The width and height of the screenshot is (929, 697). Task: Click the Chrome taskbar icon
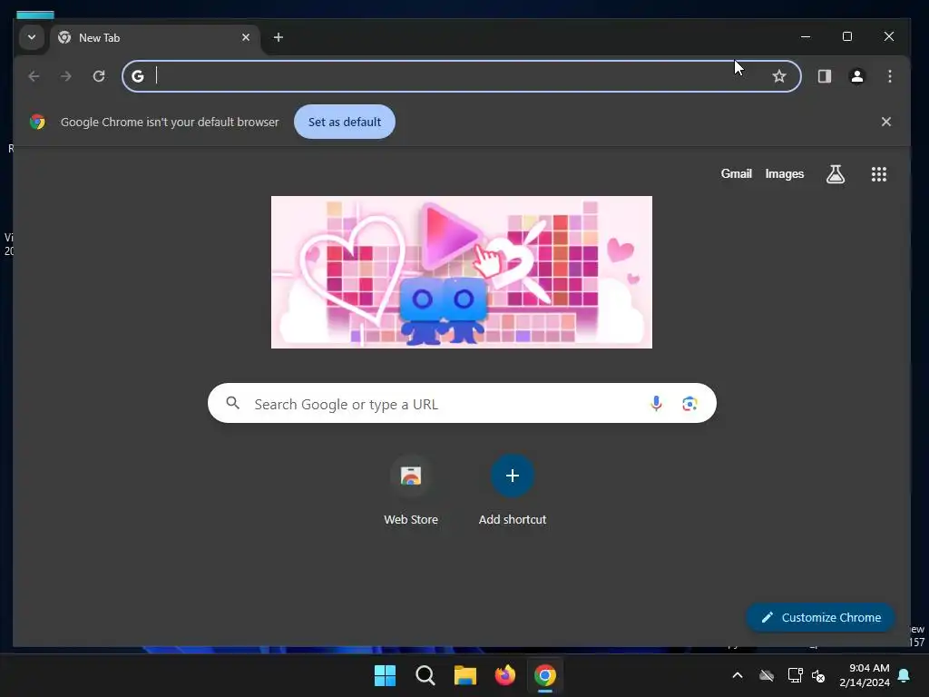pos(545,675)
